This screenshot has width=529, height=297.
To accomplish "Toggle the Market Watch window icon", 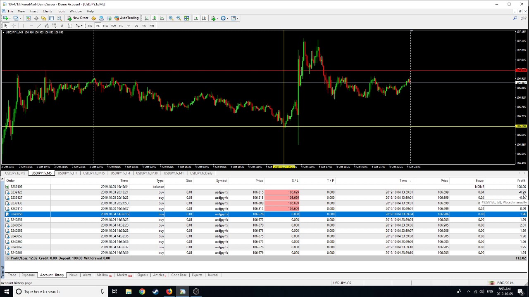I will click(28, 18).
